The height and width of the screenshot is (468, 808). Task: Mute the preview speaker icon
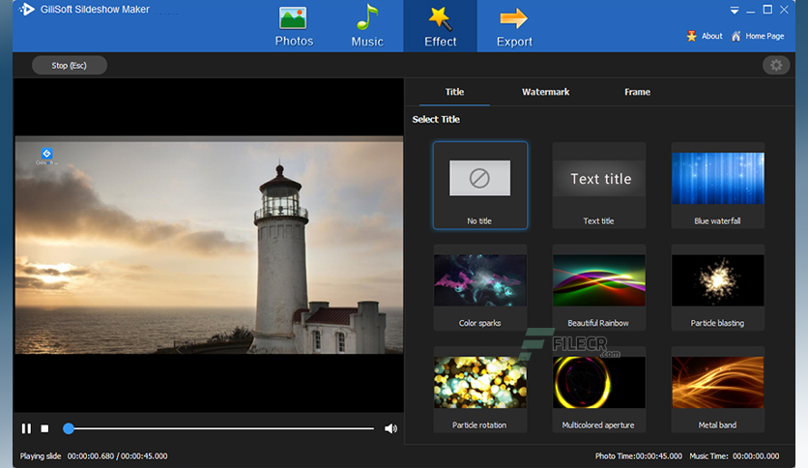tap(390, 428)
